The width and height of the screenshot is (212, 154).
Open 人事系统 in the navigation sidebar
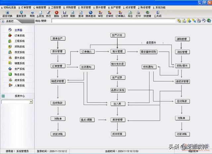(20, 85)
